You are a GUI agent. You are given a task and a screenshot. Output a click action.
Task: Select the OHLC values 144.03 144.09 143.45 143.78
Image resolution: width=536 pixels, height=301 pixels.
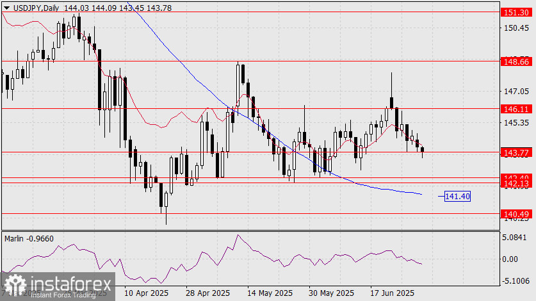pos(118,8)
